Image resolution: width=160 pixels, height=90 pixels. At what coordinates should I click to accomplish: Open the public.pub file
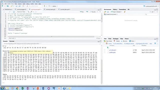112,52
